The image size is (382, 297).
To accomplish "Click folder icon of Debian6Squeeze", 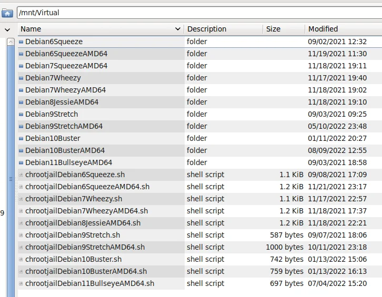I will coord(21,42).
